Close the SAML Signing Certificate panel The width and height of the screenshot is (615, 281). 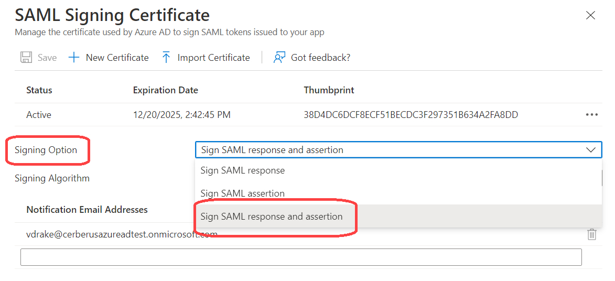point(590,16)
